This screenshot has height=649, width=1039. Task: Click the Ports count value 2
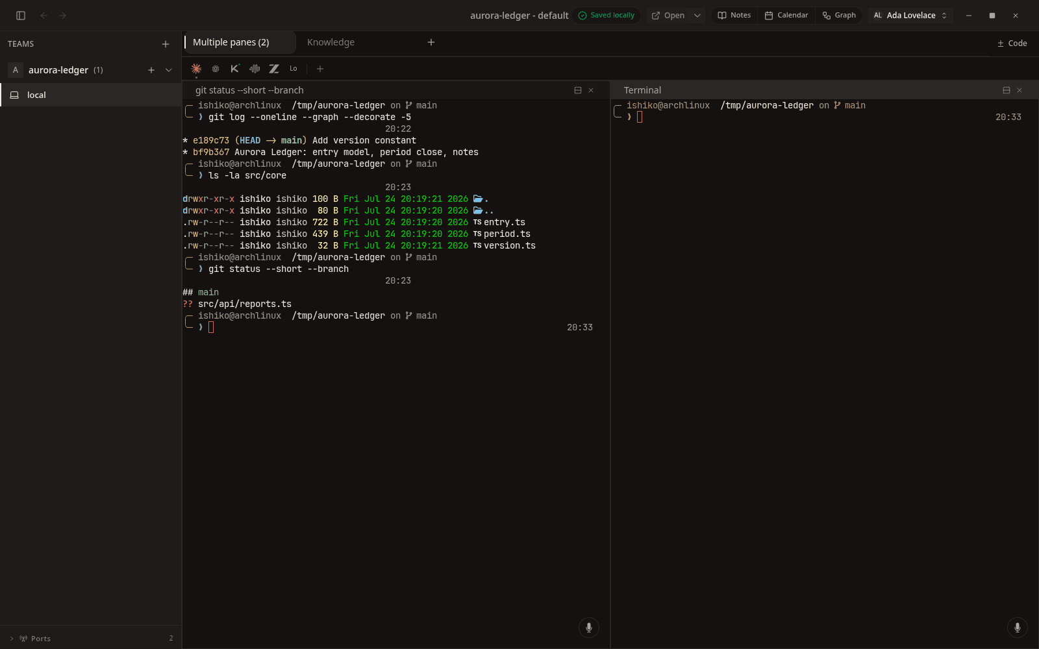click(x=171, y=639)
